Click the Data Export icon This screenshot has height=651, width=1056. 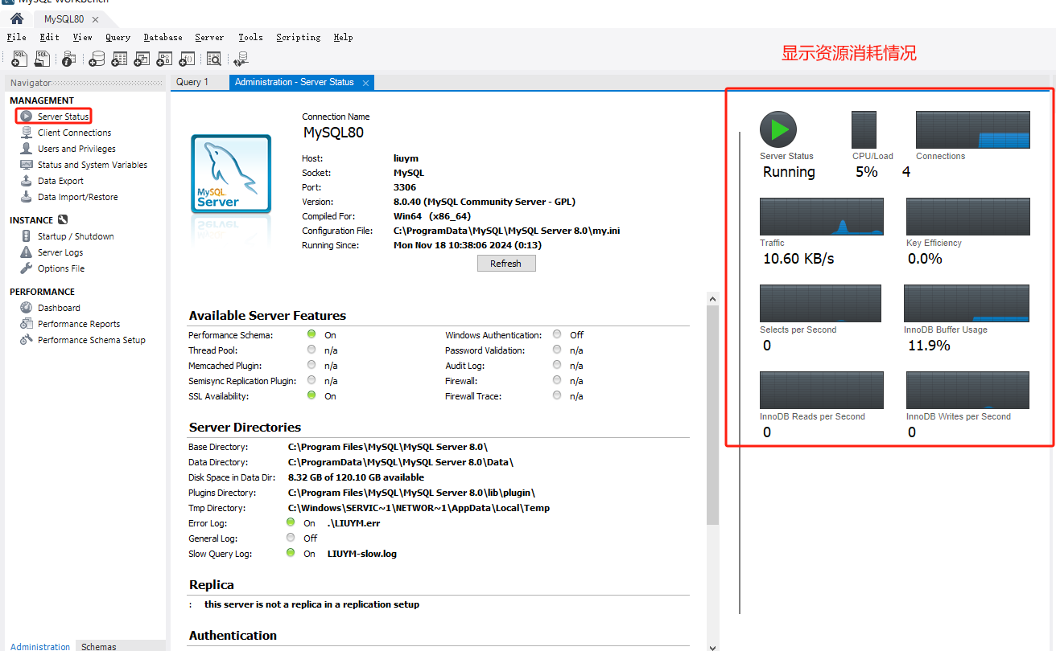coord(27,181)
